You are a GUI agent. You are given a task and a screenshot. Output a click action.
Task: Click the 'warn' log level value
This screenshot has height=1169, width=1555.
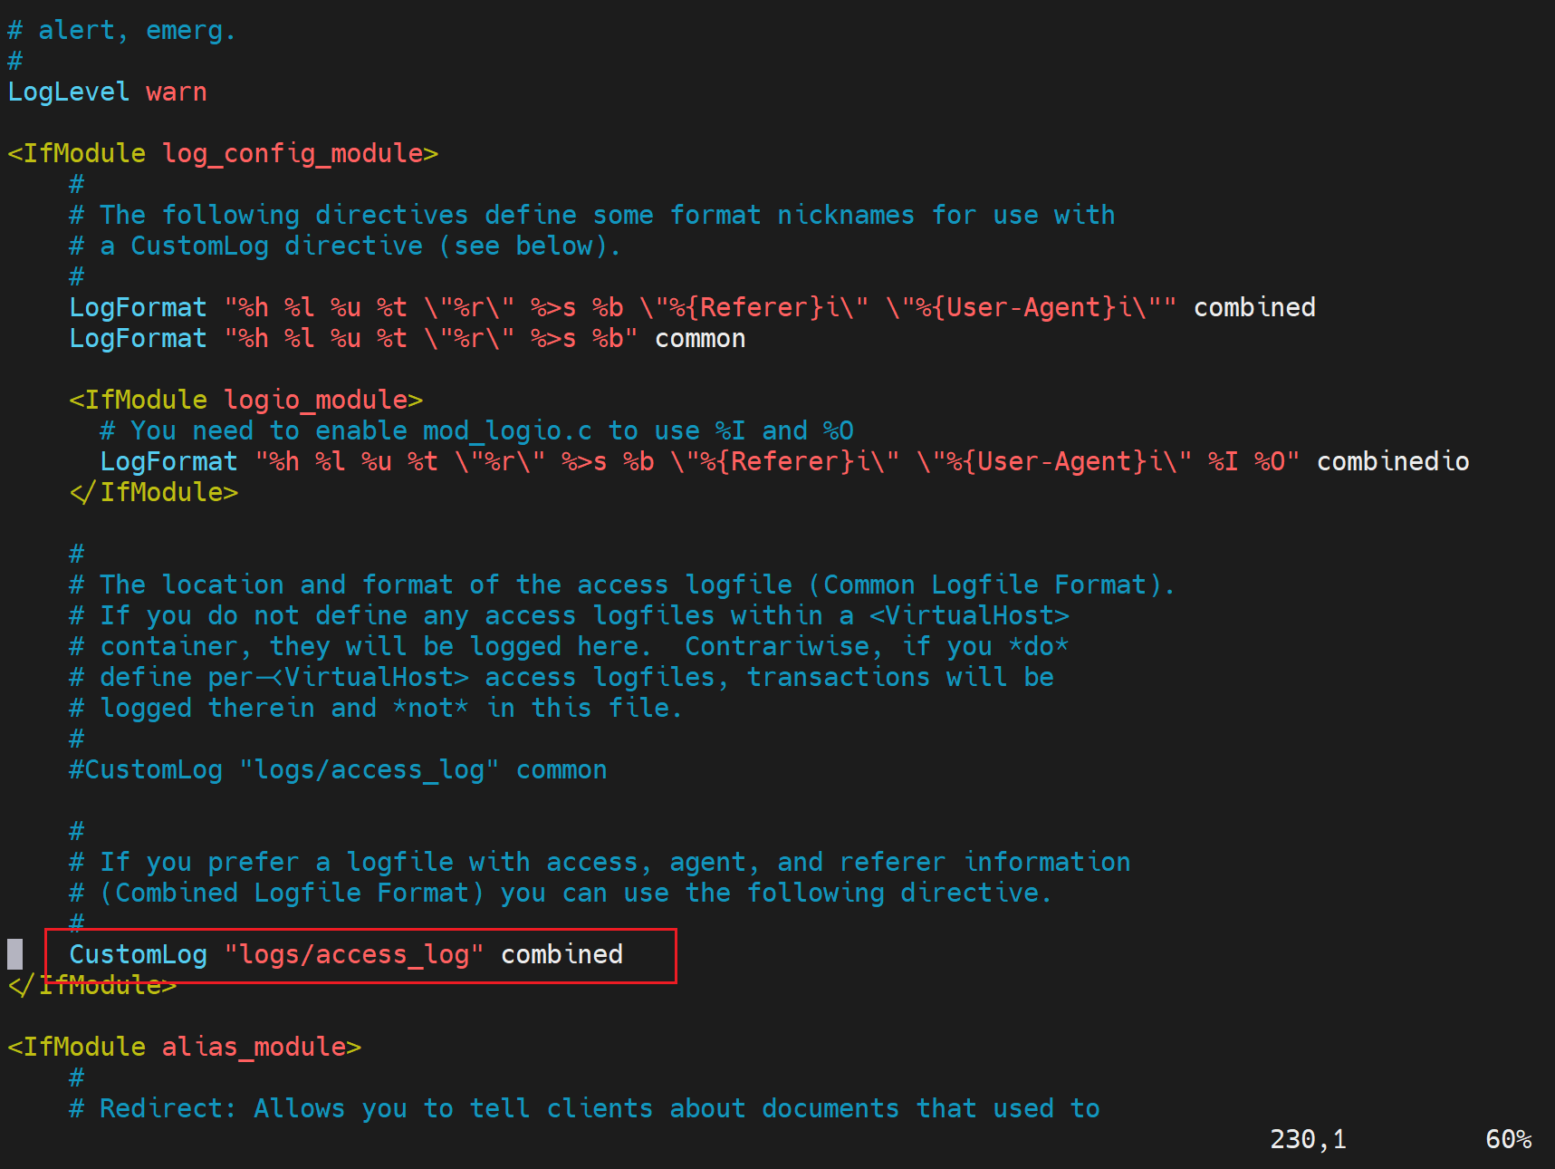point(176,92)
